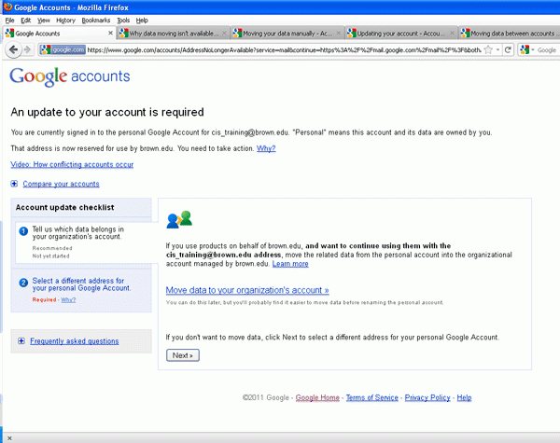The width and height of the screenshot is (560, 443).
Task: Open the Bookmarks menu
Action: coord(96,21)
